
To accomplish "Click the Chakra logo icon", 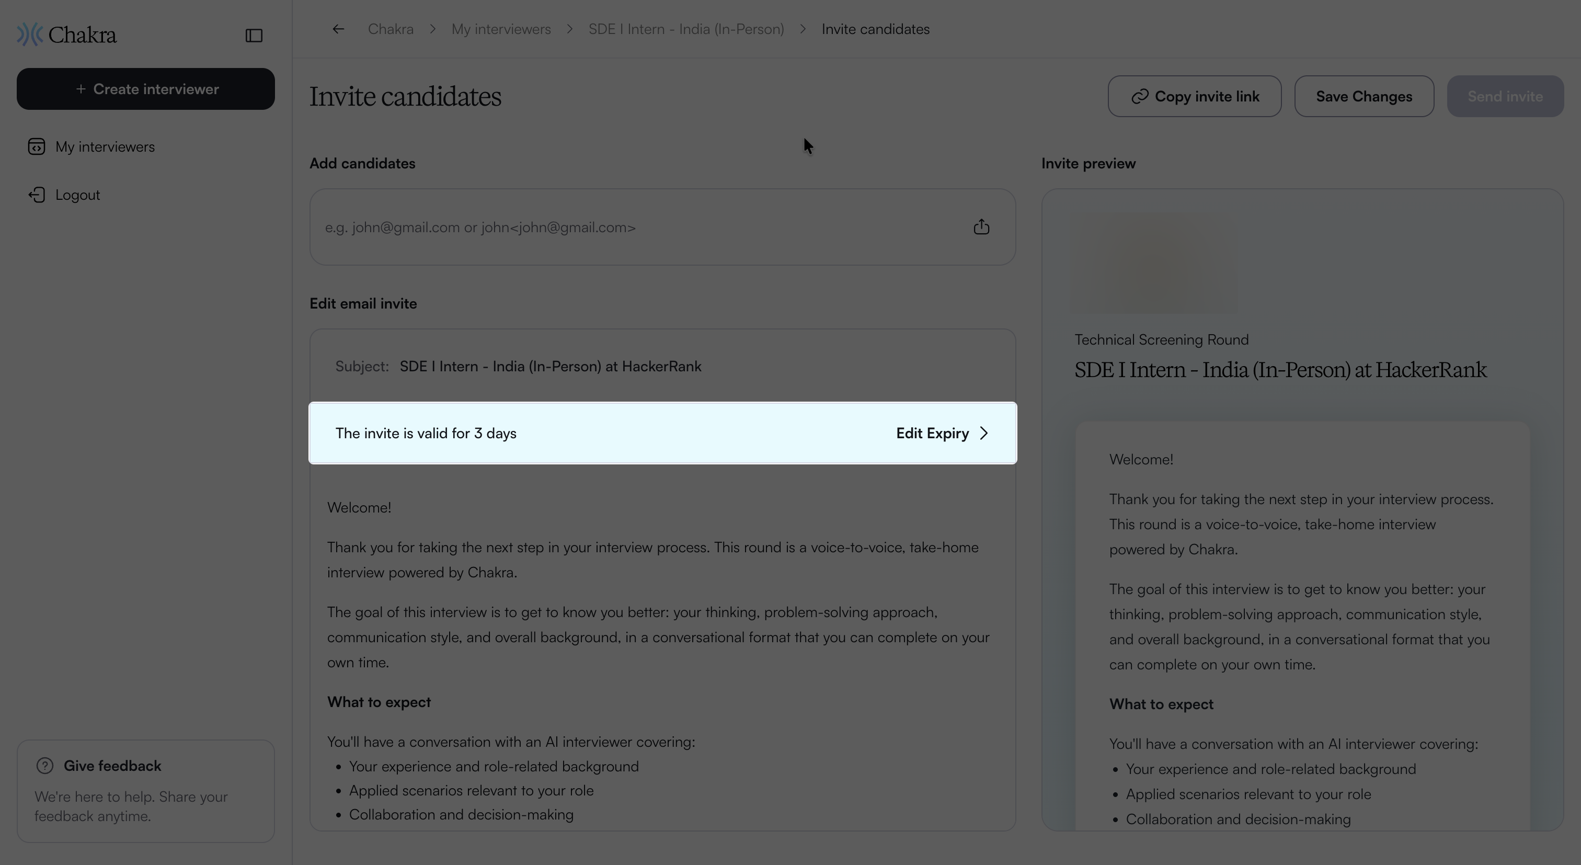I will point(29,35).
